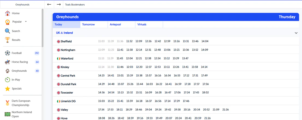Click the Home house icon
The height and width of the screenshot is (120, 302).
coord(7,13)
